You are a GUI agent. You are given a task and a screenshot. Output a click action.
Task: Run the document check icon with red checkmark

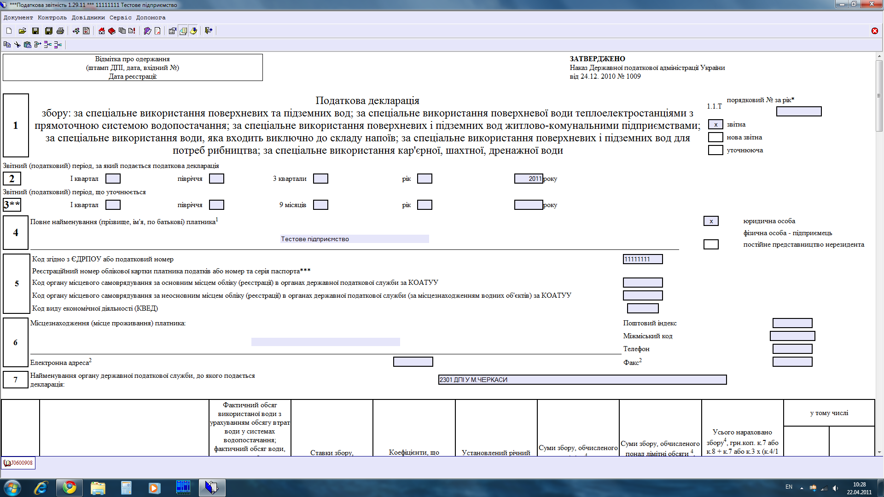click(x=86, y=31)
